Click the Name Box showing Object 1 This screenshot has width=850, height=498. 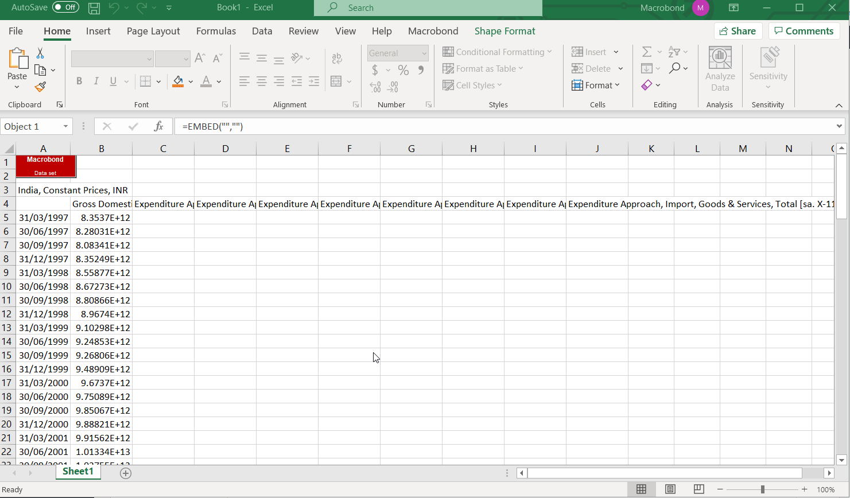(x=37, y=126)
